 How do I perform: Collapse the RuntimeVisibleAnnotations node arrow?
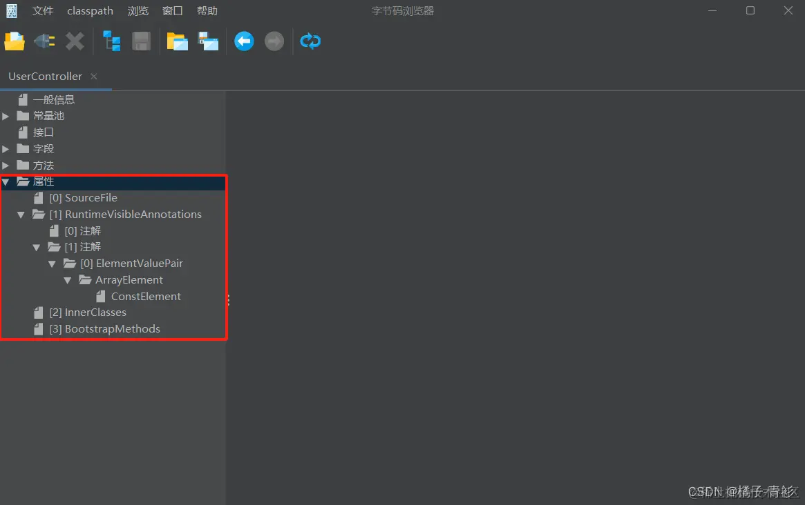tap(21, 215)
